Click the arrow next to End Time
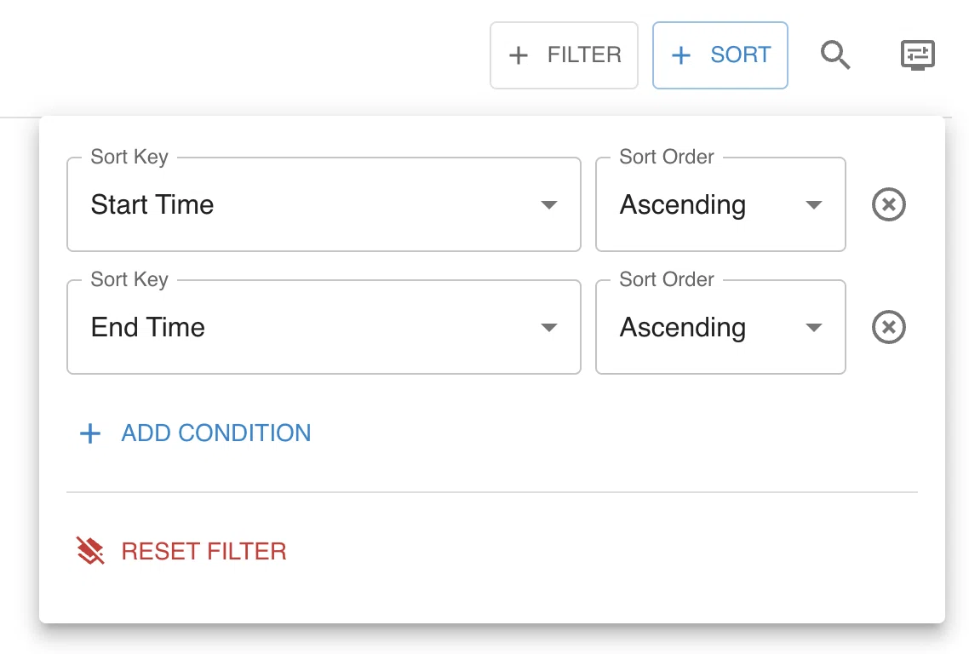The height and width of the screenshot is (654, 969). point(548,327)
